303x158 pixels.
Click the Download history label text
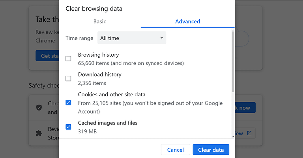99,75
